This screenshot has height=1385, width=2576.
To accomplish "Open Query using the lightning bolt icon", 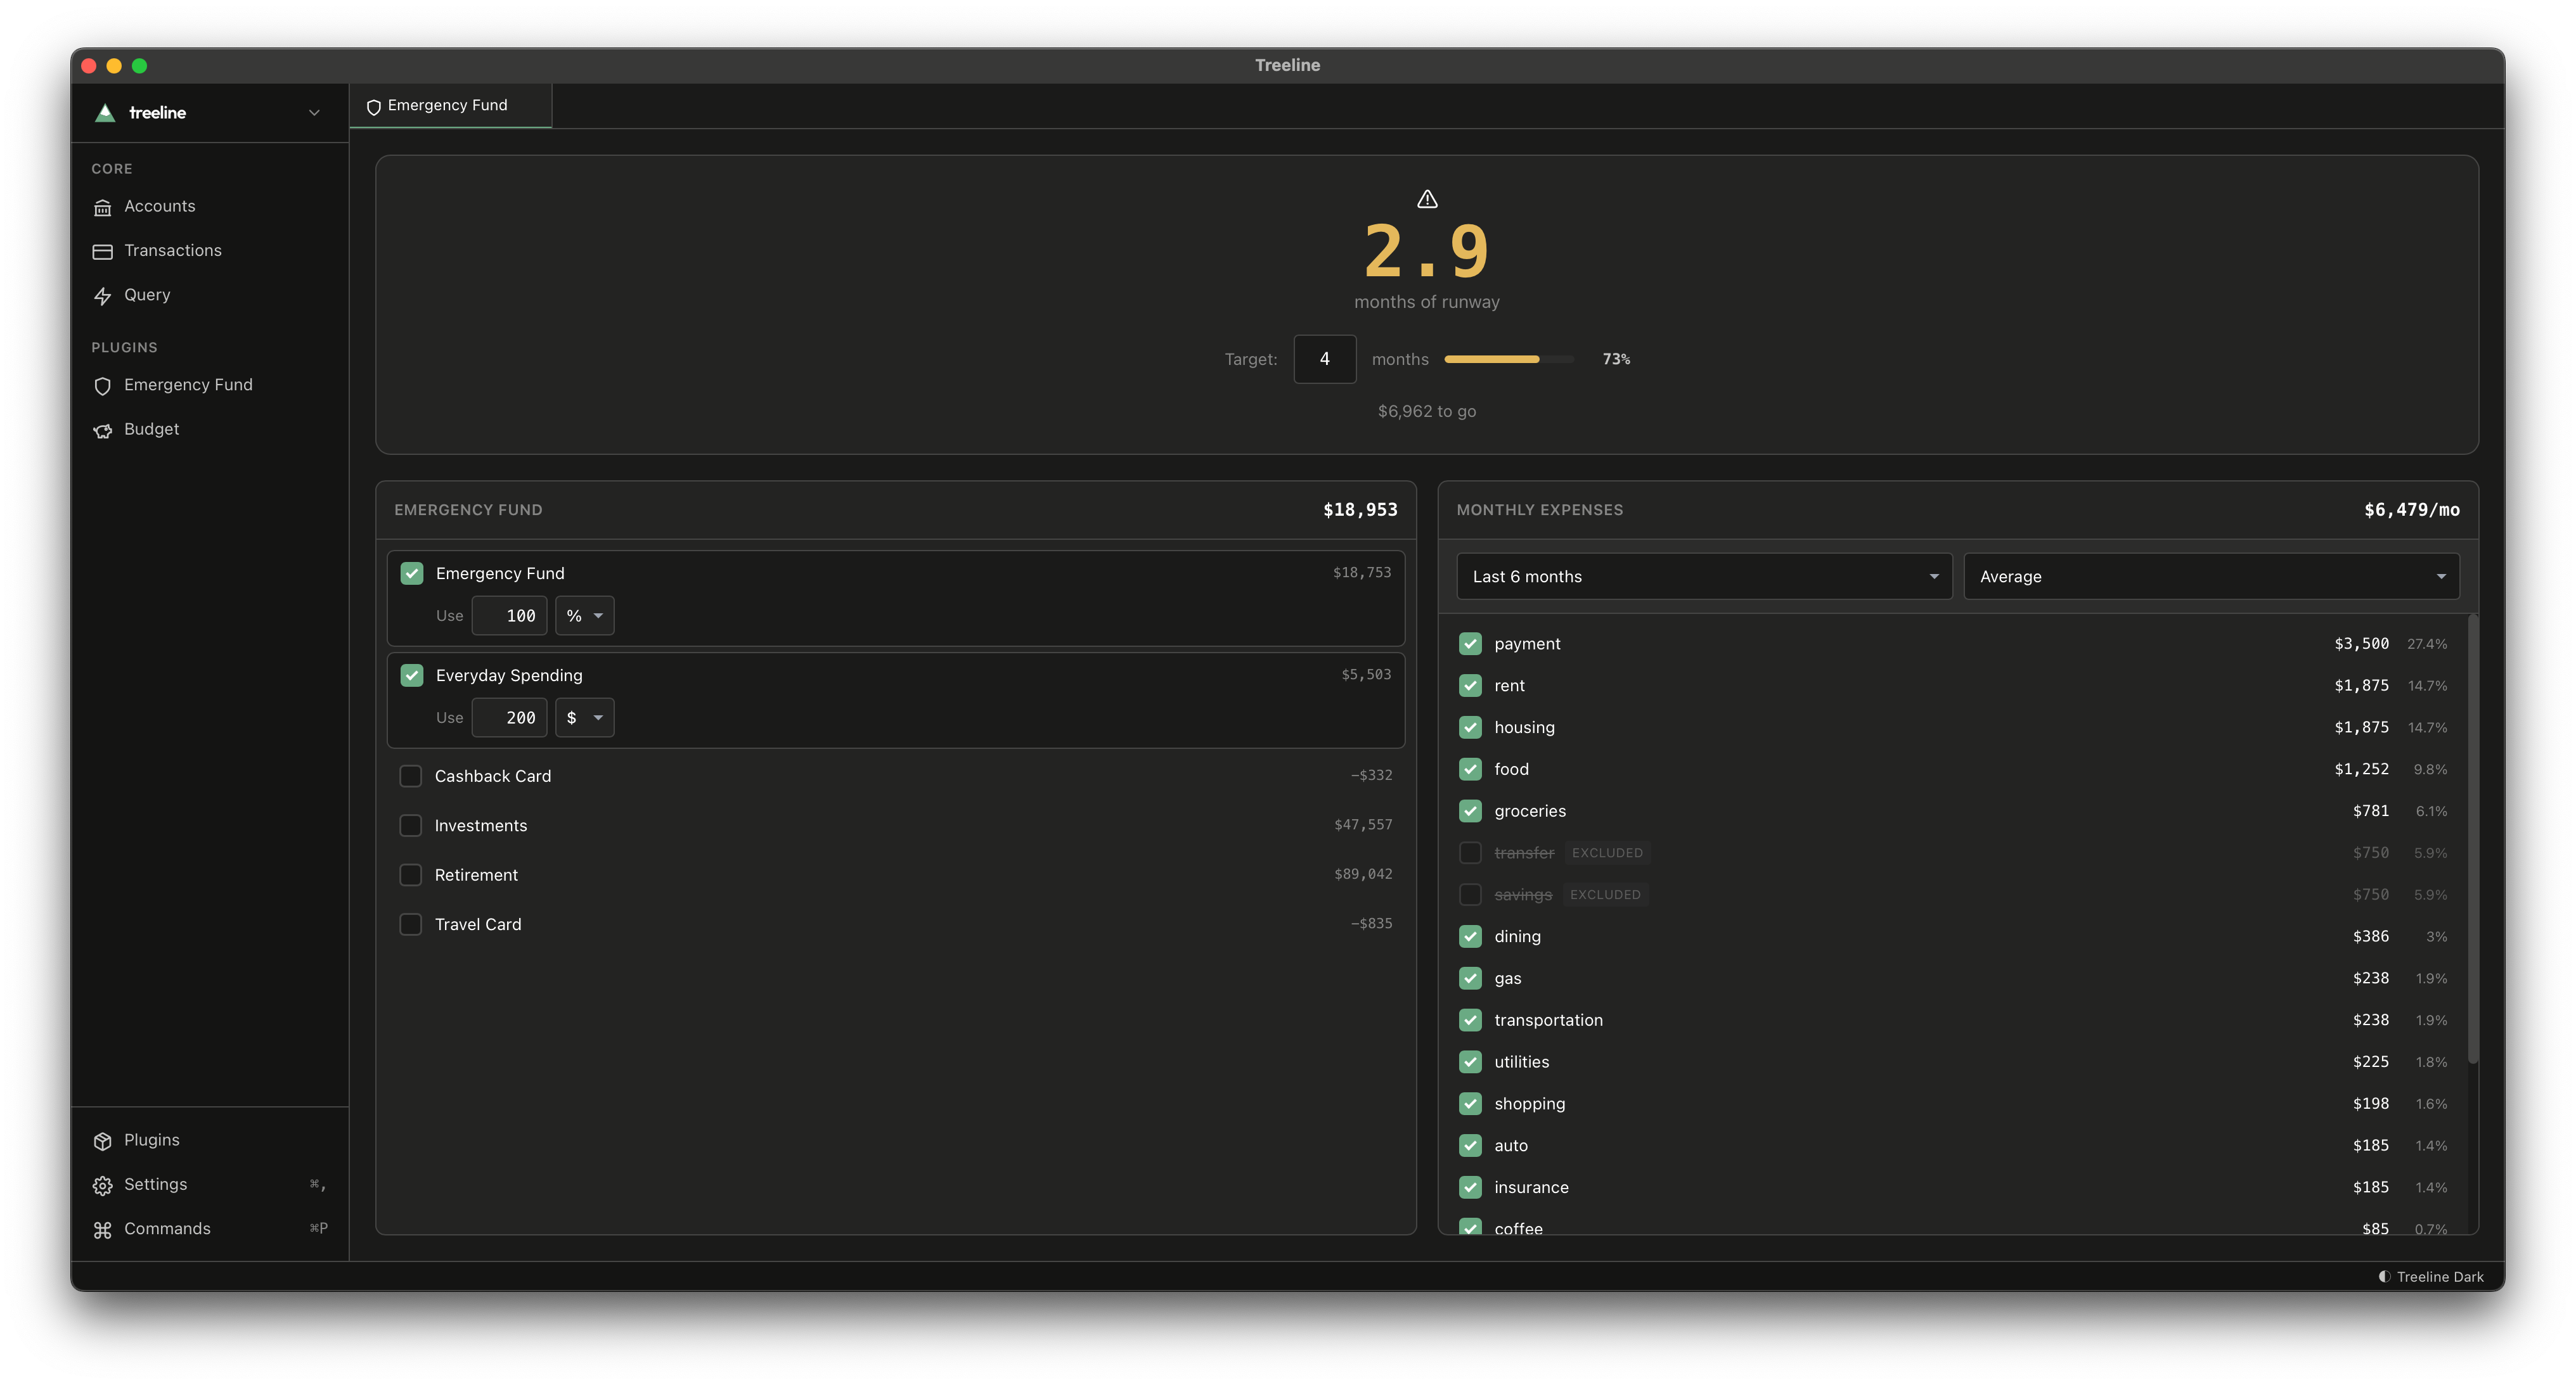I will [103, 296].
